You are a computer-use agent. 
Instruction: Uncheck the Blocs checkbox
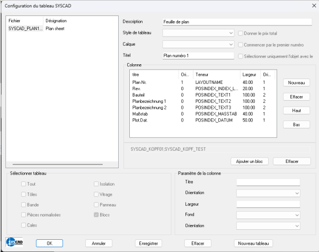point(96,215)
